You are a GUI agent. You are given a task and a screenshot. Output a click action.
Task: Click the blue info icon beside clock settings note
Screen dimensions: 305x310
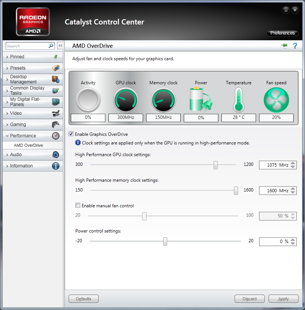point(78,143)
